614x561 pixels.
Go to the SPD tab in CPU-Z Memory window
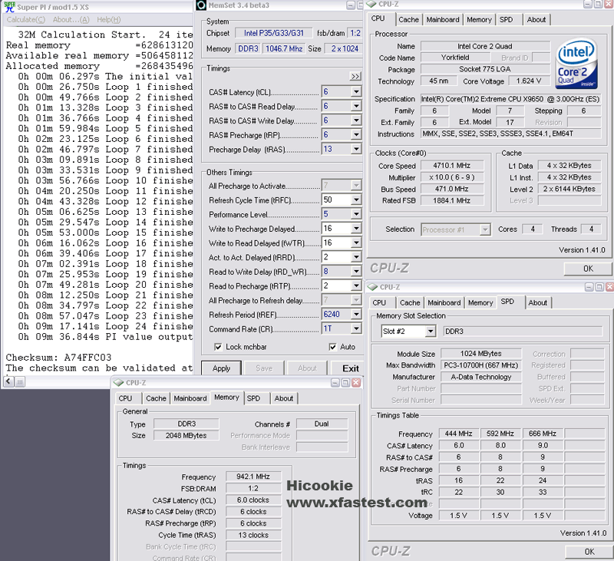253,398
